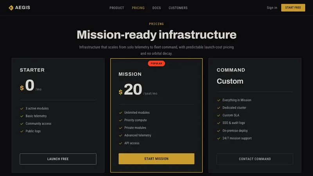
Task: Click the checkmark beside Community access
Action: pos(22,124)
